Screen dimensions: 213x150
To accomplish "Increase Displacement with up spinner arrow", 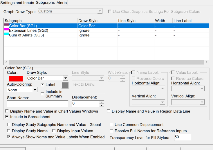I will [102, 102].
